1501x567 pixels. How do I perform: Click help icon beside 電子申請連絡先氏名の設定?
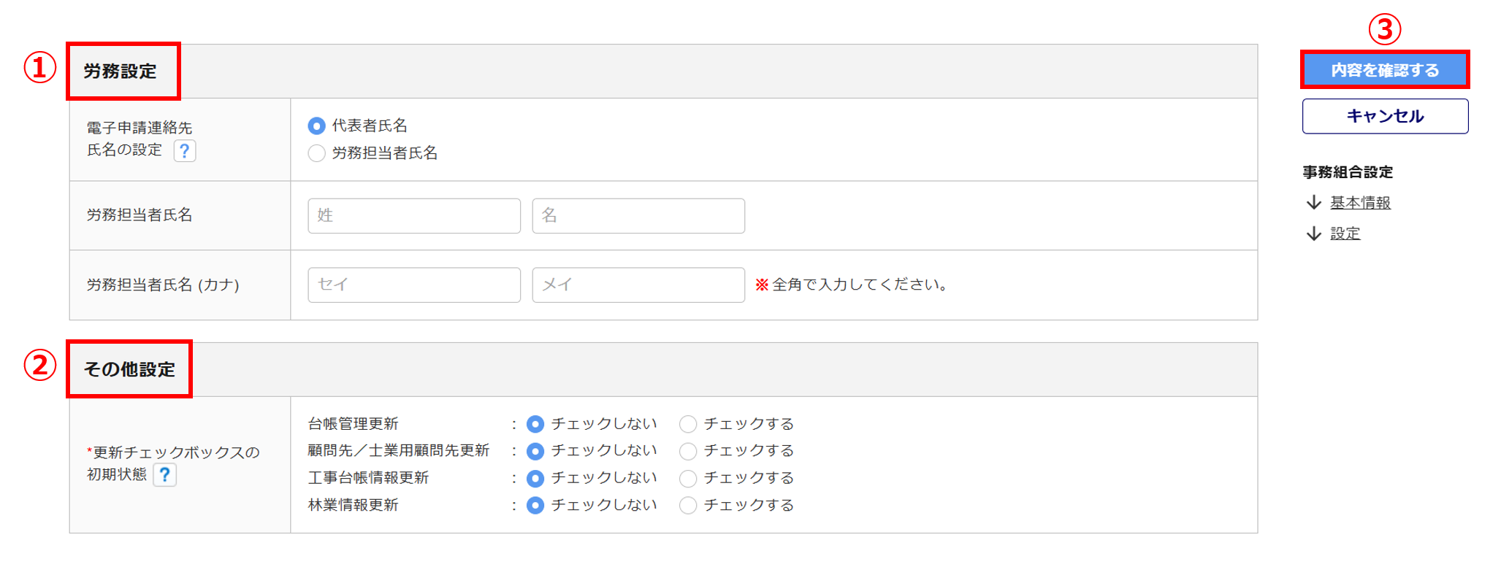185,151
